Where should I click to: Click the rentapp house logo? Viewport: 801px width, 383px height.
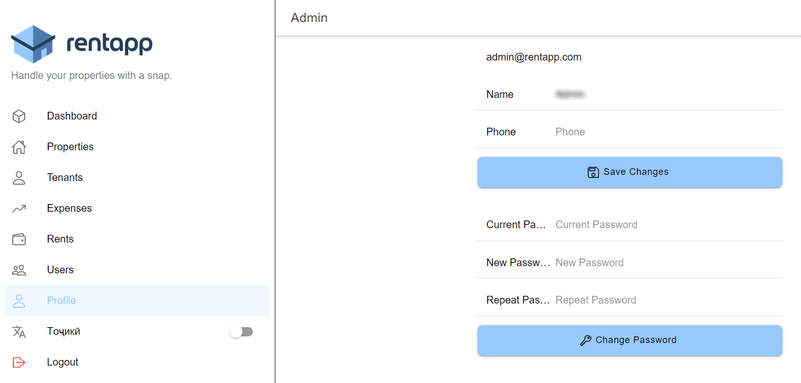tap(33, 44)
